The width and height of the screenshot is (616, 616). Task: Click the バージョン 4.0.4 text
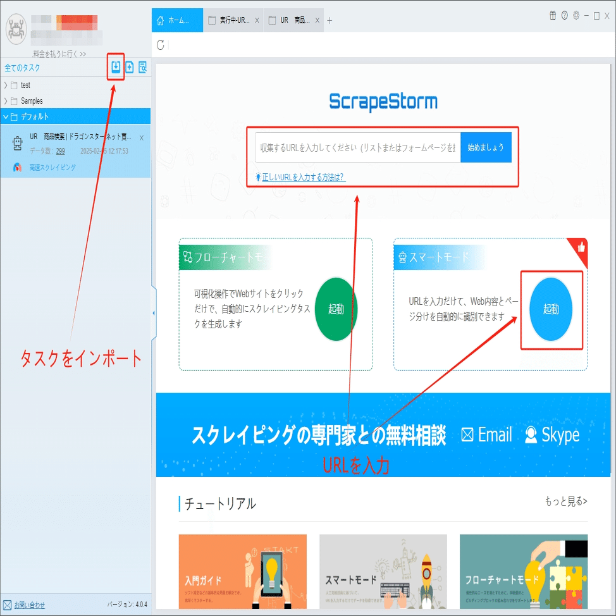(127, 604)
